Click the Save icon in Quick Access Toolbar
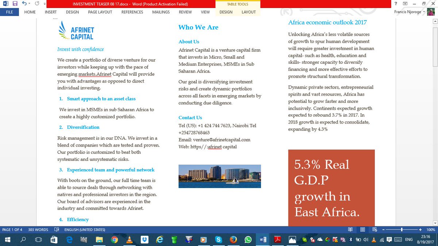The image size is (438, 246). (15, 4)
